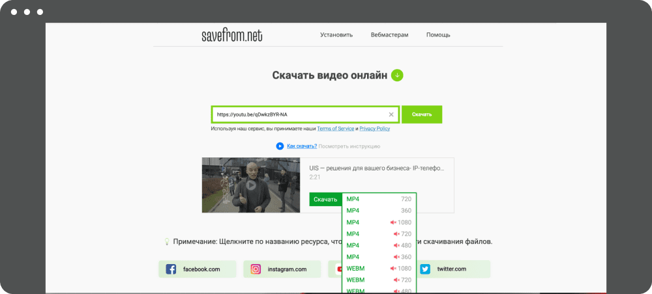Open the Privacy Policy link
This screenshot has height=294, width=652.
click(375, 129)
